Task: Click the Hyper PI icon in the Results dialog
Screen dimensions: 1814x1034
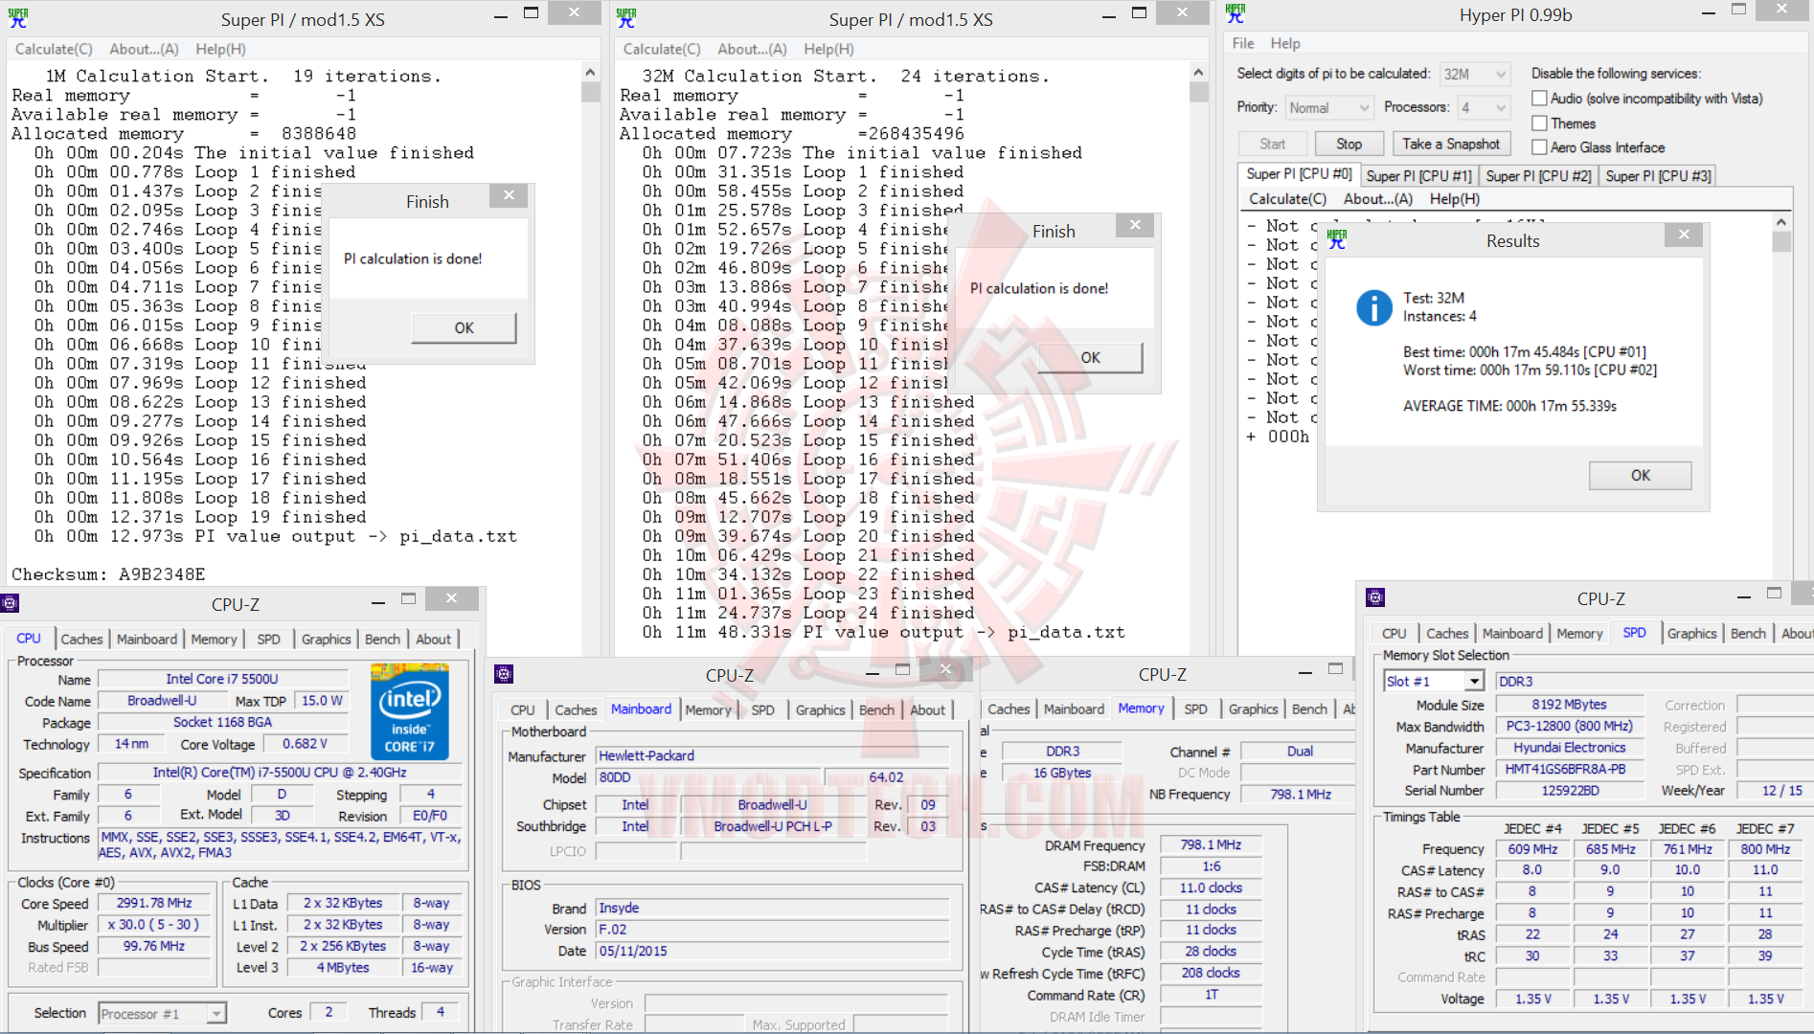Action: click(1337, 240)
